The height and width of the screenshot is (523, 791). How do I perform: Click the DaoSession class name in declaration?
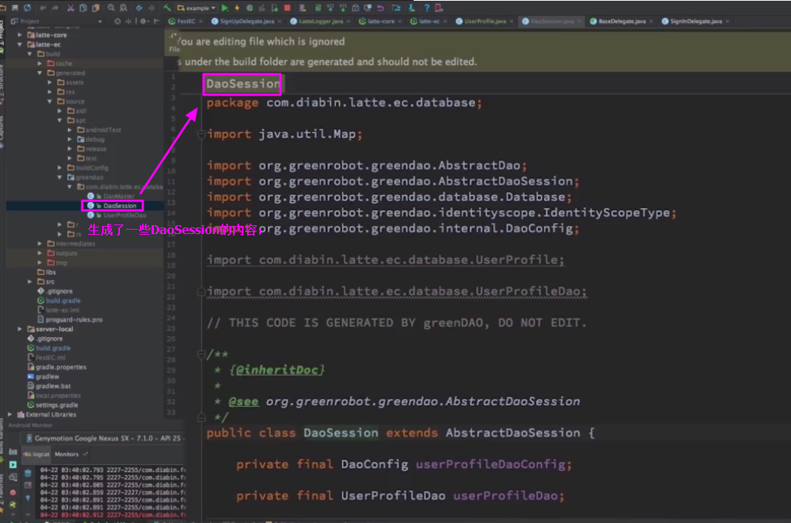click(x=340, y=433)
